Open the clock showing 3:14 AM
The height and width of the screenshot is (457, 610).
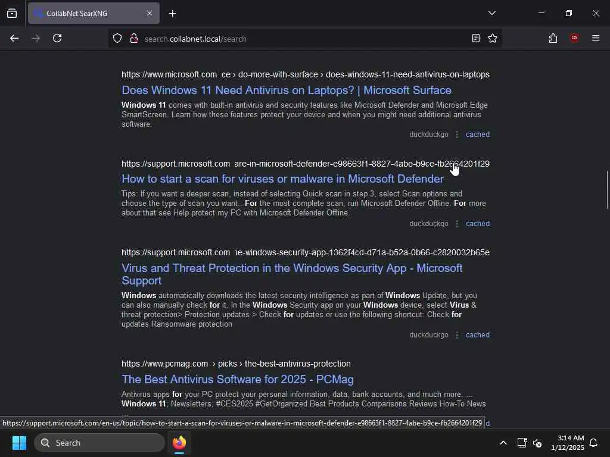pyautogui.click(x=567, y=443)
